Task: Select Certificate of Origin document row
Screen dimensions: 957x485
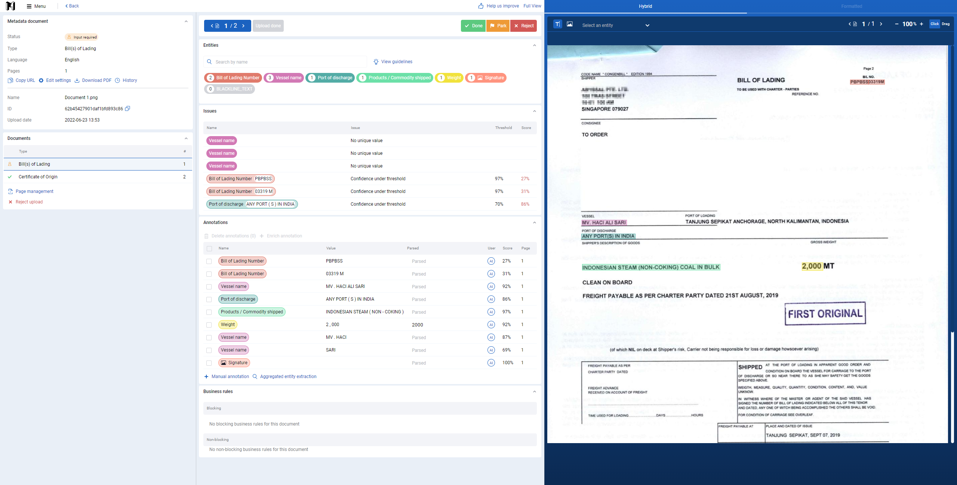Action: pyautogui.click(x=98, y=177)
